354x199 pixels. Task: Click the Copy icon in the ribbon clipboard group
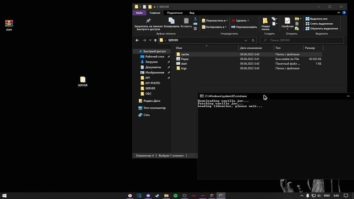tap(171, 21)
